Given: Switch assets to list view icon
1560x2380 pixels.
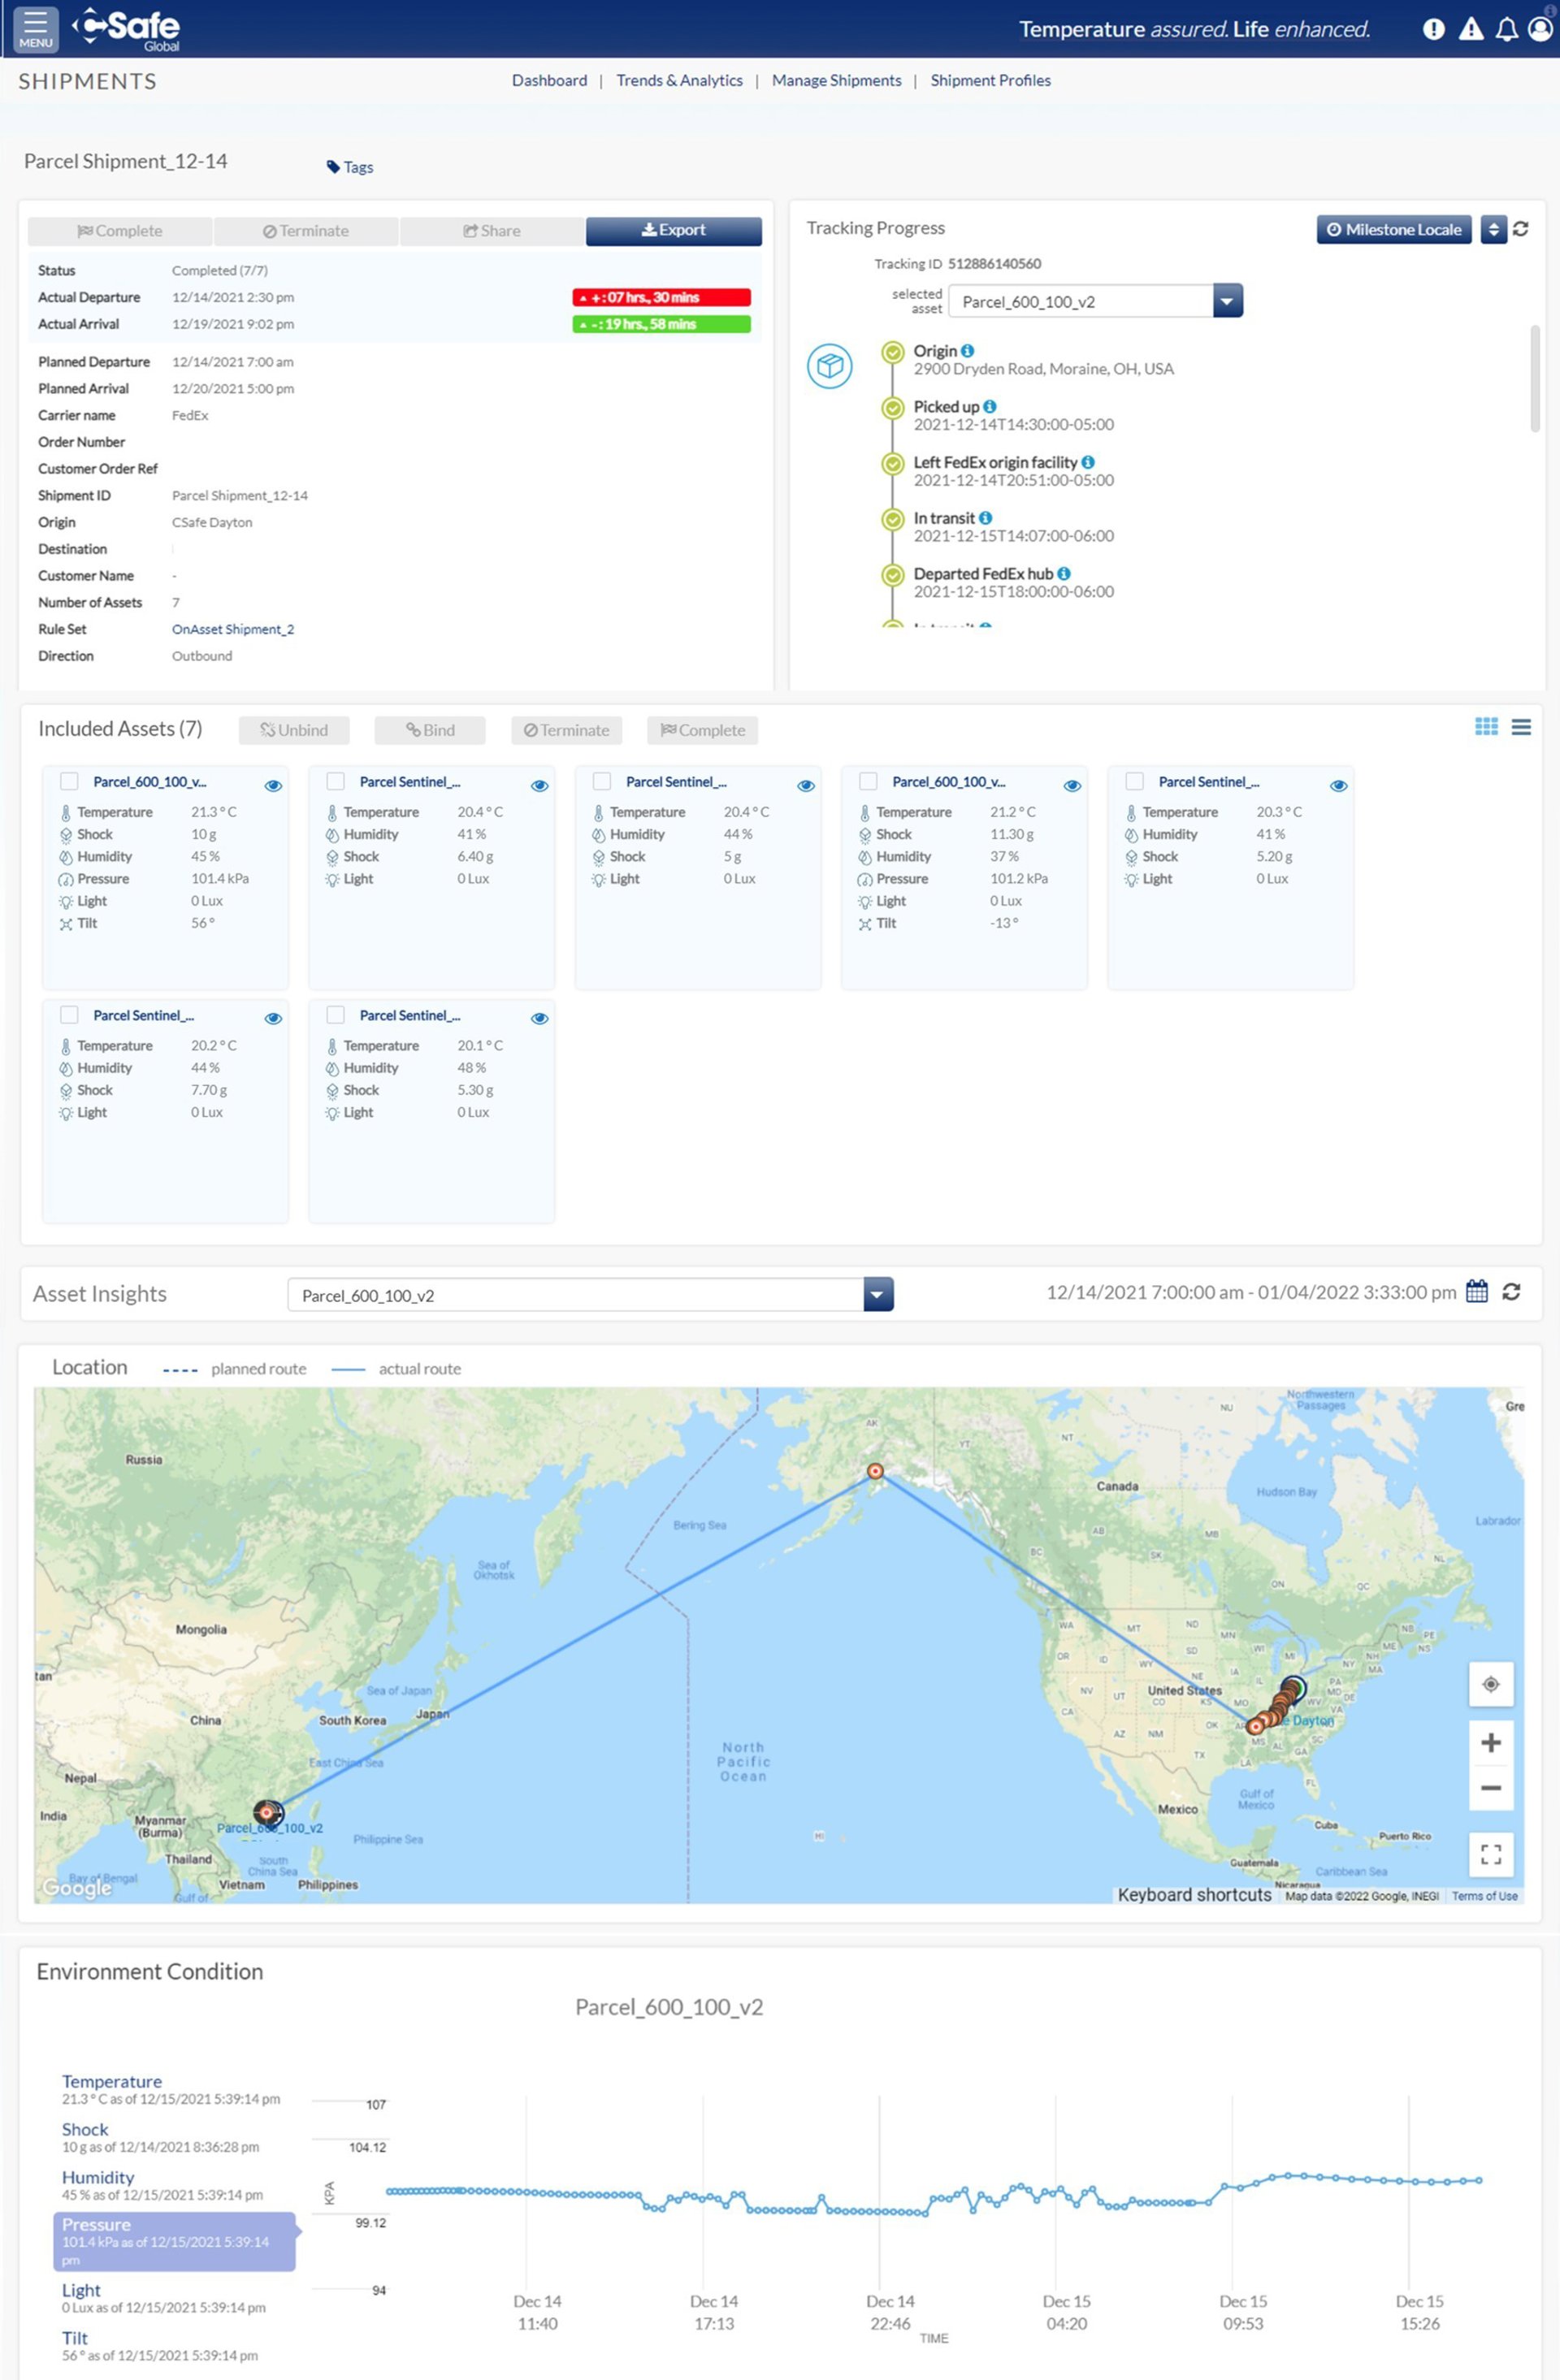Looking at the screenshot, I should 1520,727.
